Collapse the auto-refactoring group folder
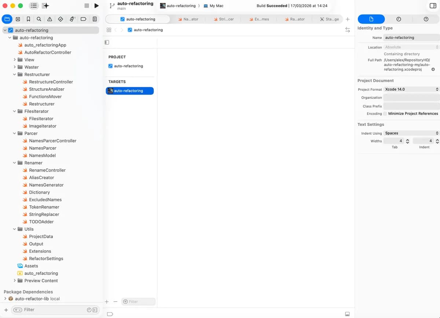This screenshot has height=318, width=440. (x=10, y=38)
